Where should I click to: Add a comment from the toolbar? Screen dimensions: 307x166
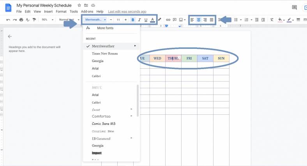[175, 20]
